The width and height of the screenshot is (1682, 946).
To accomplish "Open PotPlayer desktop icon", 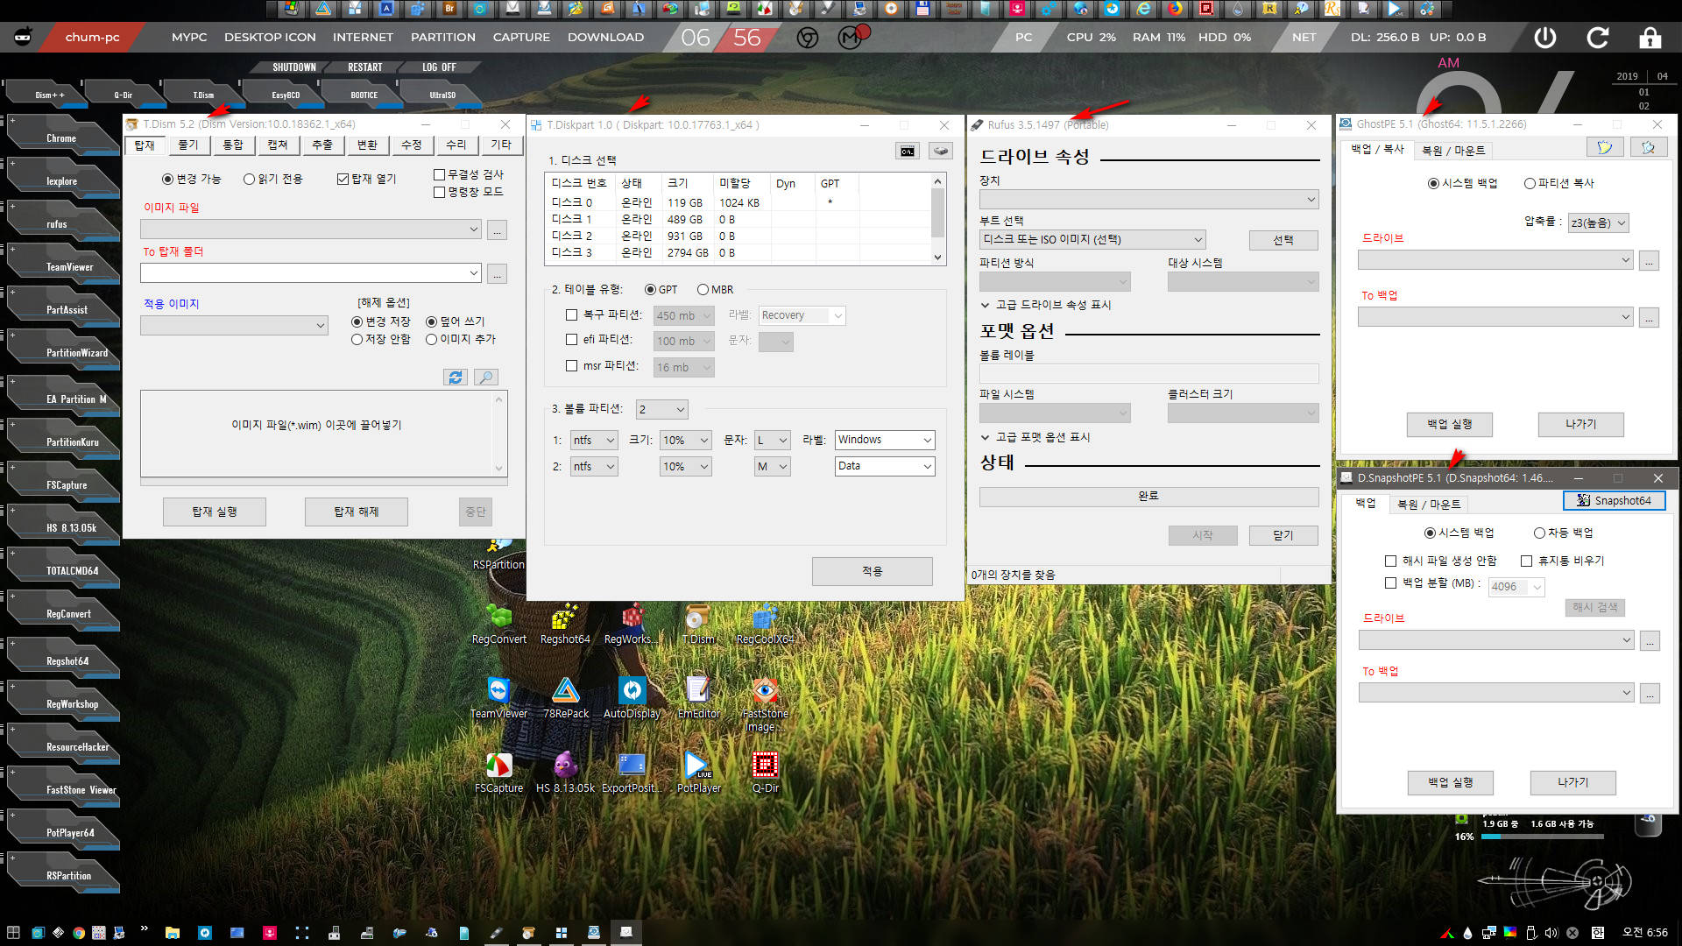I will 698,772.
